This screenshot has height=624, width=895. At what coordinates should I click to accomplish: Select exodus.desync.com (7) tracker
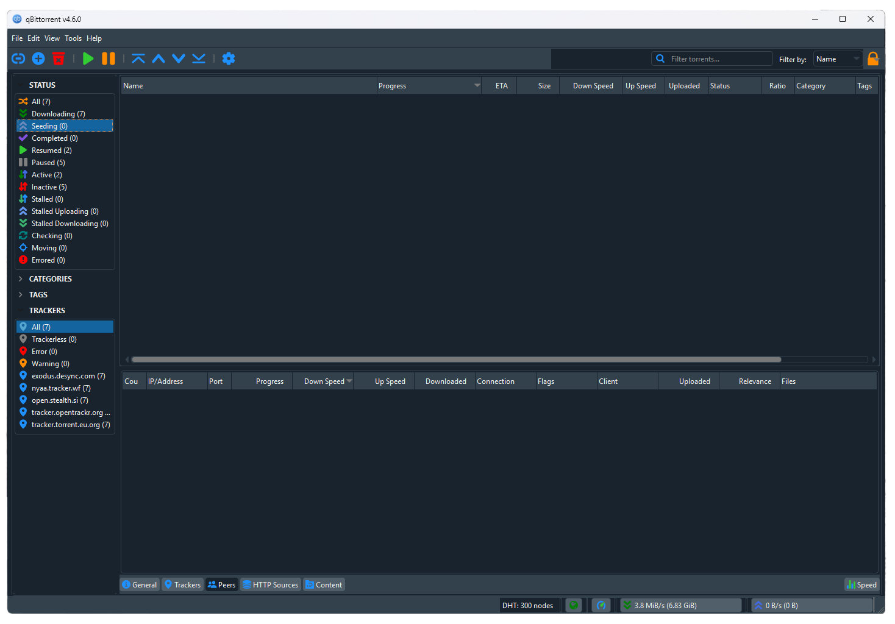tap(65, 376)
